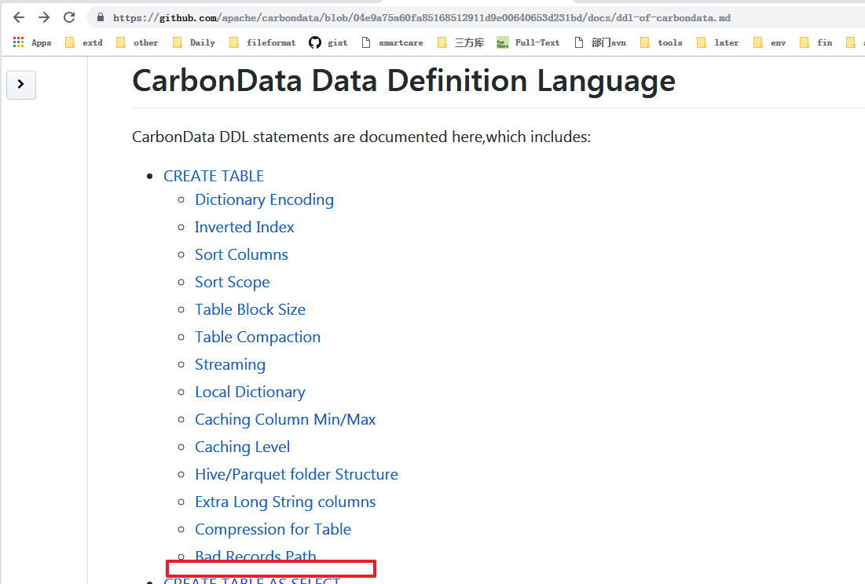
Task: Open the Caching Level link
Action: (x=242, y=447)
